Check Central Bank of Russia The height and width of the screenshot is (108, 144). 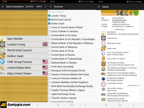49,55
